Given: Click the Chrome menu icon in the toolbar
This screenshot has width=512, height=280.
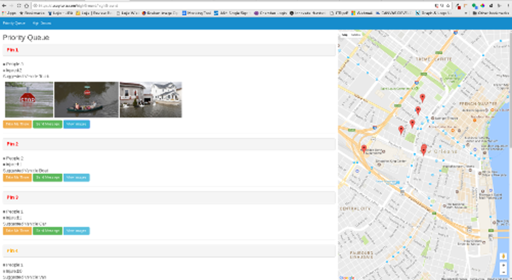Looking at the screenshot, I should point(508,6).
